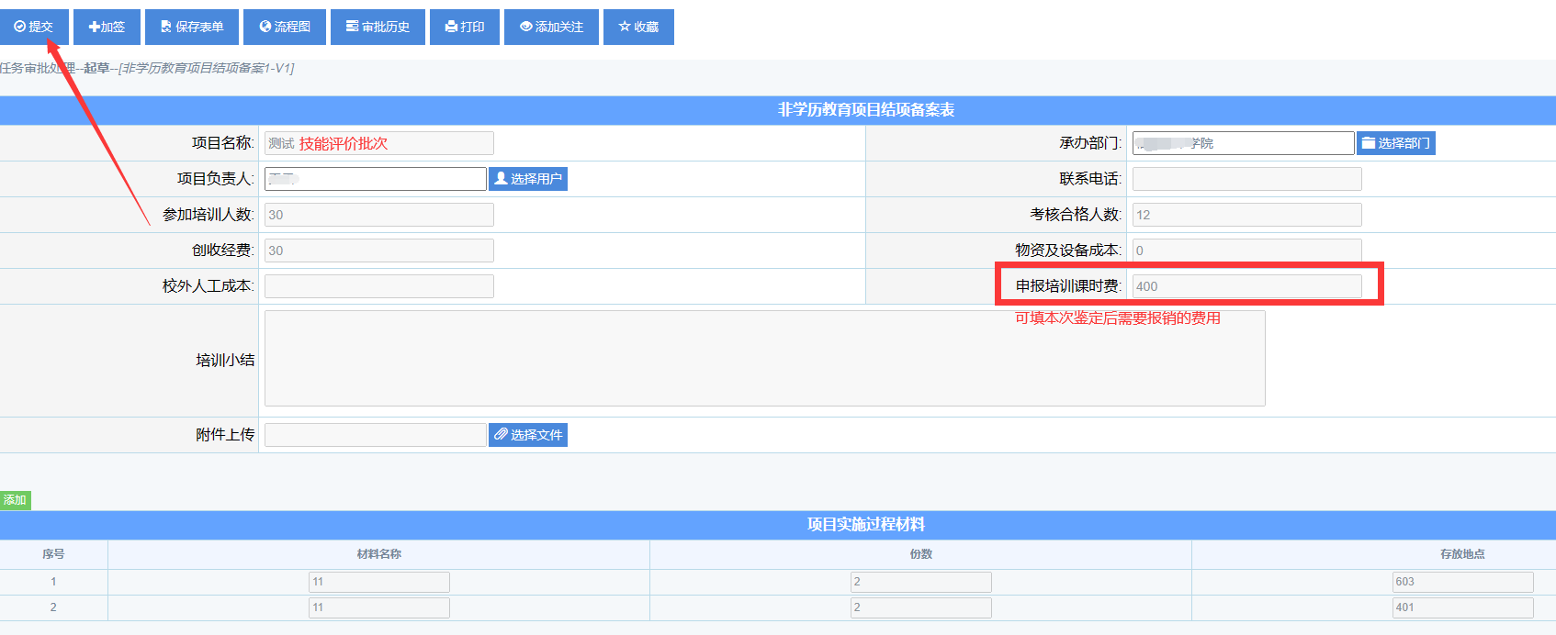
Task: Click the green 添加 add row button
Action: [x=15, y=500]
